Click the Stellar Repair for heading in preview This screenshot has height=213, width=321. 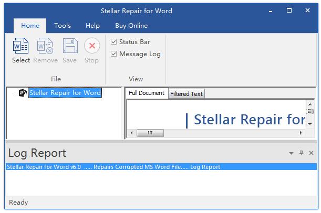click(250, 120)
